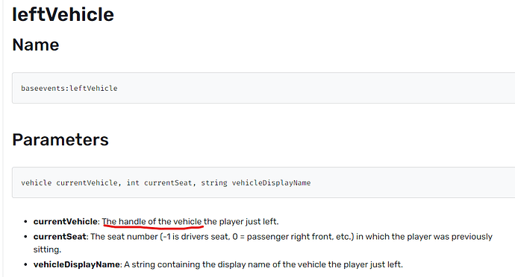Click the bold currentVehicle bullet term
The width and height of the screenshot is (515, 277).
66,222
